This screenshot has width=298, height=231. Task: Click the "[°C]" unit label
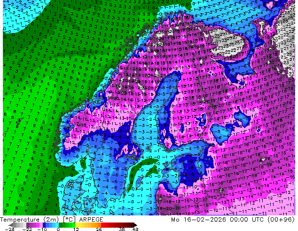(x=70, y=220)
